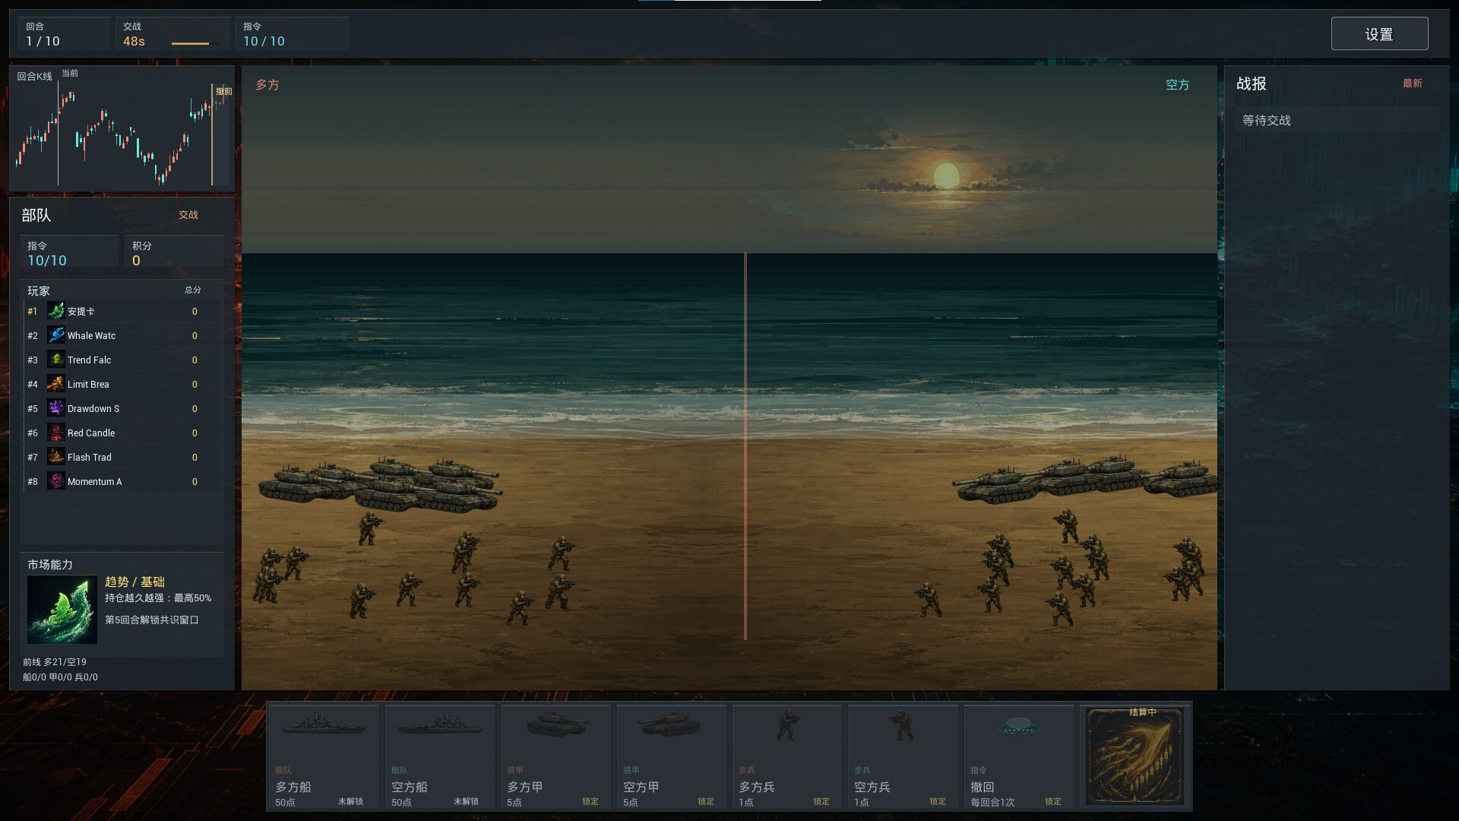This screenshot has height=821, width=1459.
Task: Select the 空方船 fleet unit card
Action: pyautogui.click(x=440, y=757)
